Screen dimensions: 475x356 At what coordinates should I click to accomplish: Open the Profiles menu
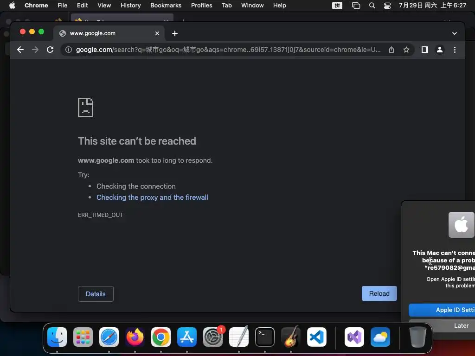coord(202,6)
